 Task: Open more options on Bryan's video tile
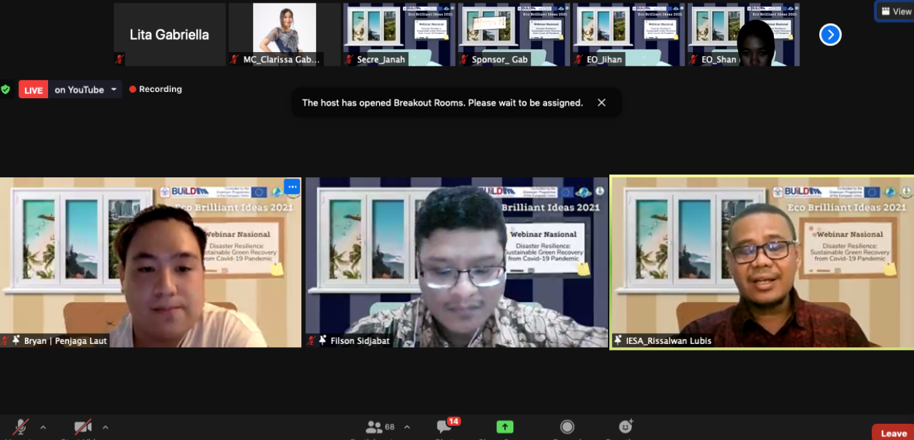point(292,186)
